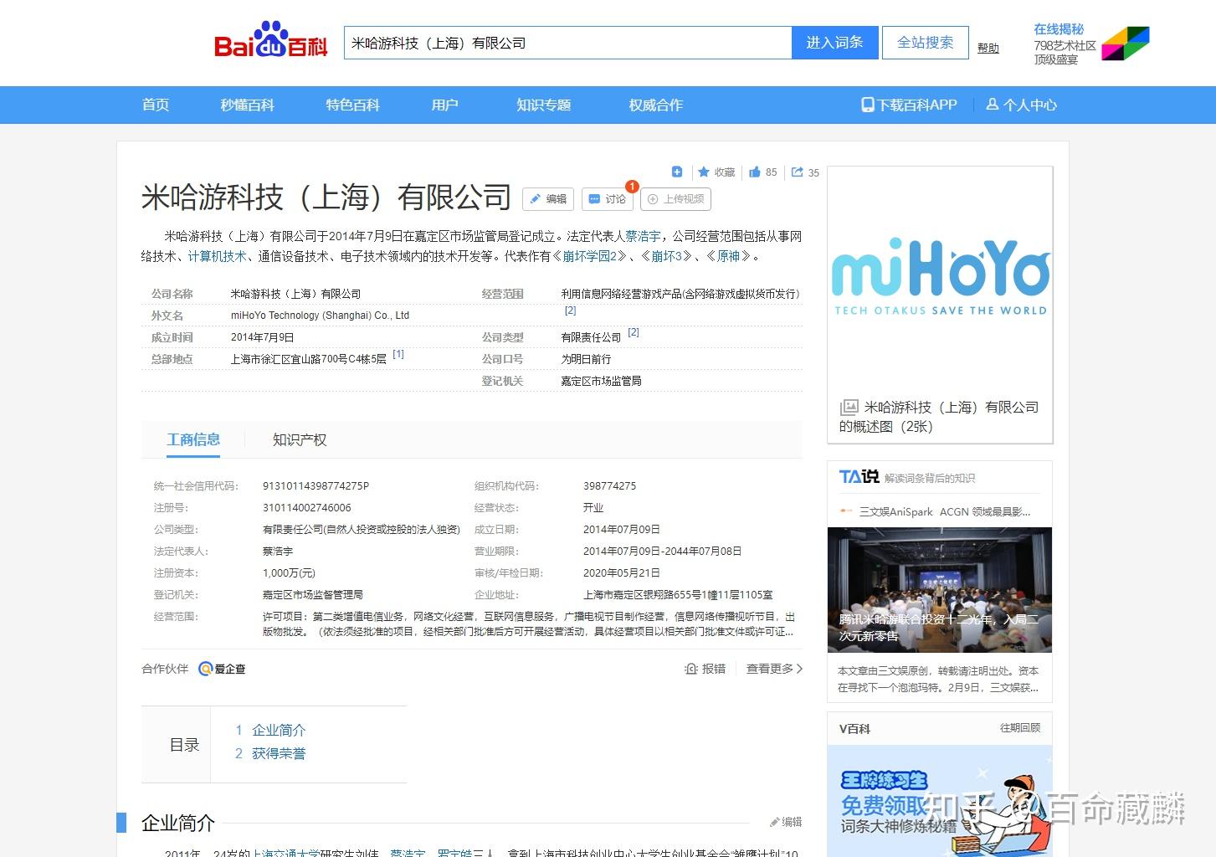Click the 上传视频 upload button
1216x857 pixels.
point(675,199)
